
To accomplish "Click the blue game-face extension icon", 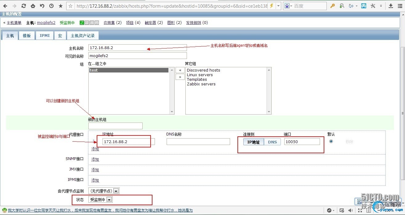I will tap(364, 6).
